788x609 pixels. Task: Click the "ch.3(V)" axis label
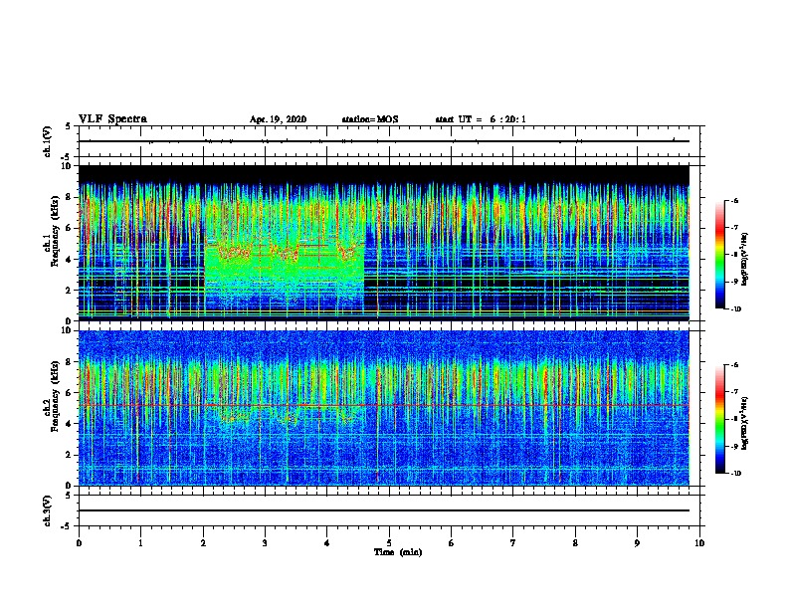[x=47, y=511]
